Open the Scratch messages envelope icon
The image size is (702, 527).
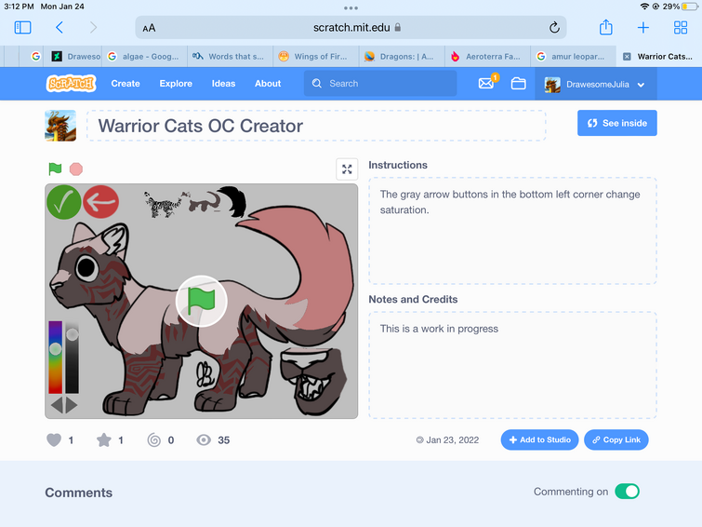pyautogui.click(x=485, y=84)
